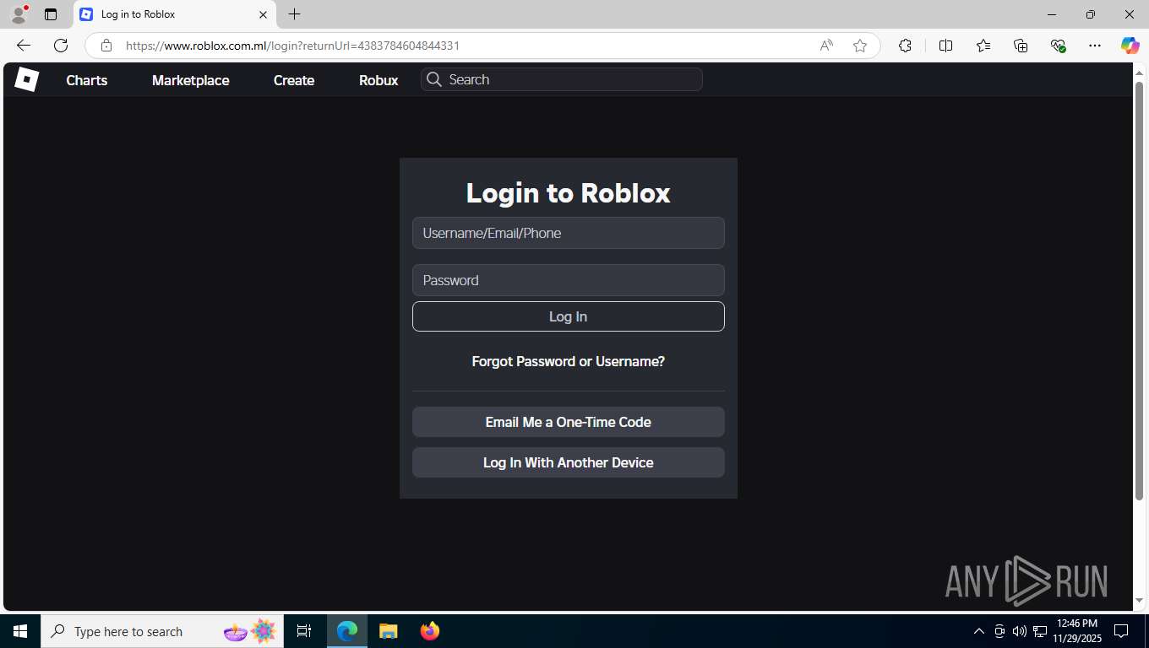Select the Log in to Roblox tab

[x=175, y=14]
